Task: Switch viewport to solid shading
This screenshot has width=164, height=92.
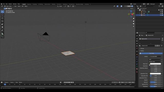Action: pos(129,6)
